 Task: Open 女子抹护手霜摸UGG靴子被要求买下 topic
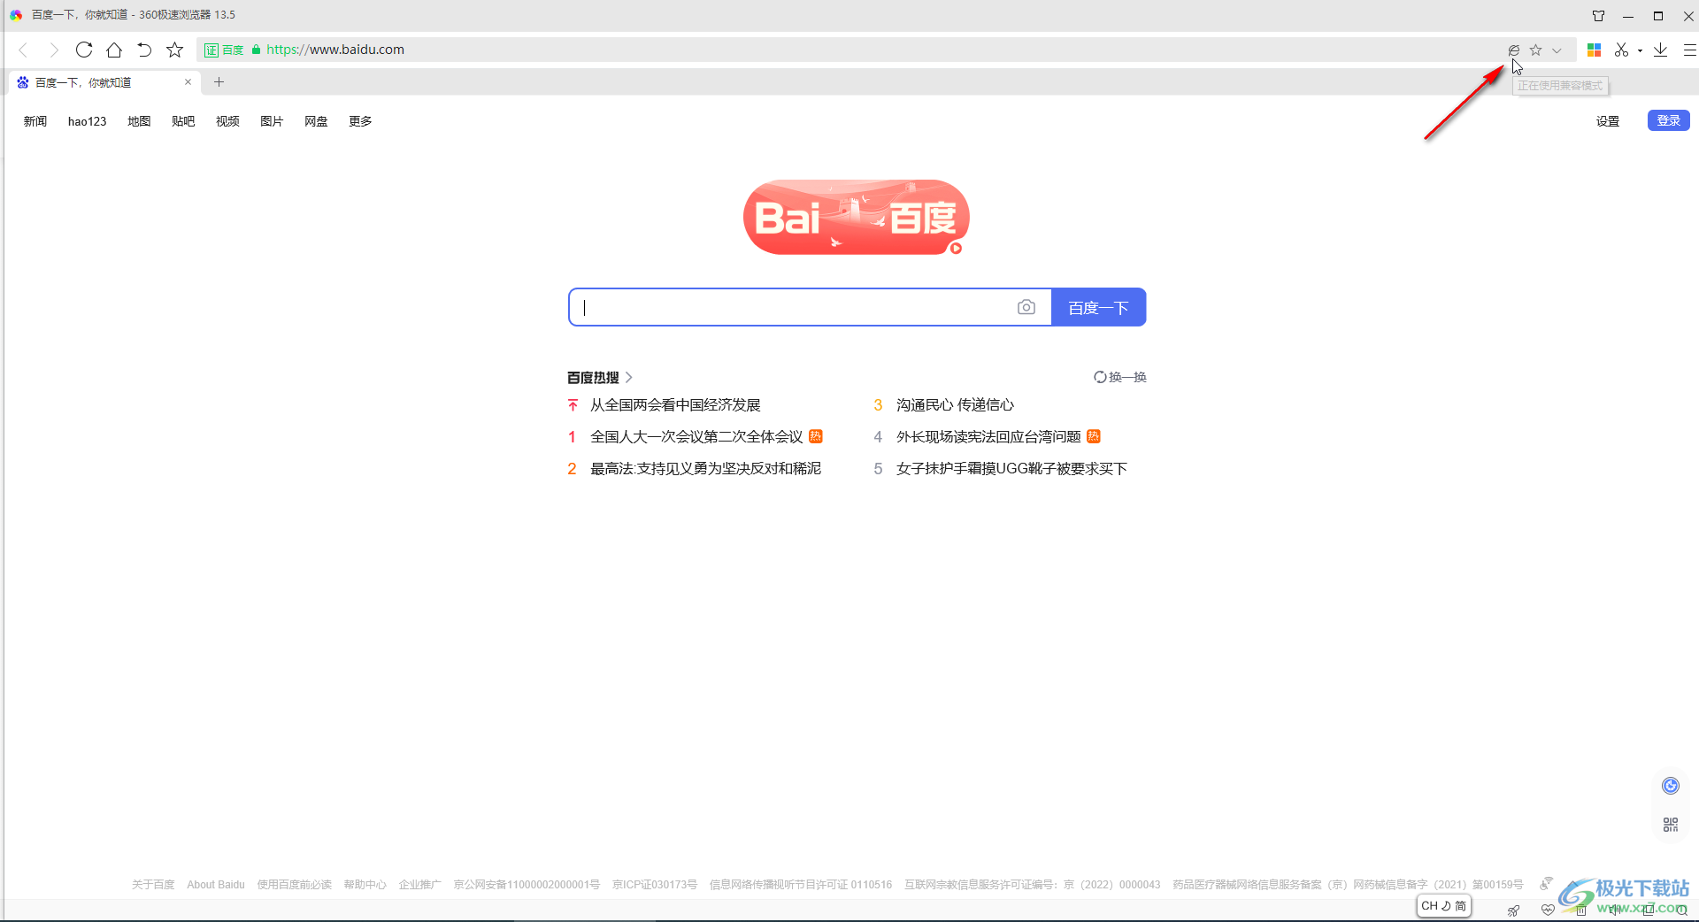(x=1011, y=469)
